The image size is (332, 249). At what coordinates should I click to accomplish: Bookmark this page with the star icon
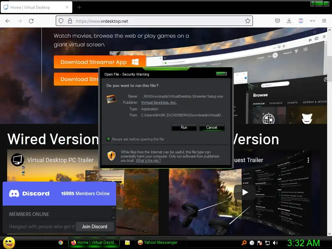point(247,21)
